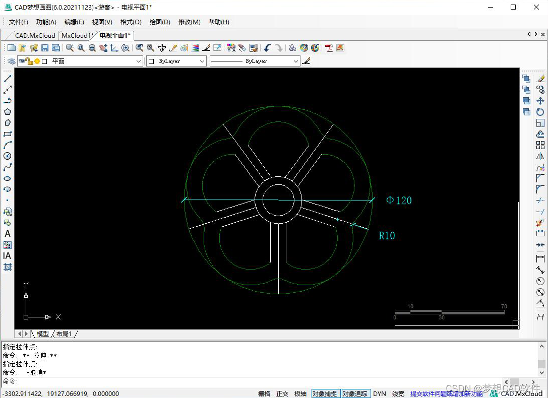
Task: Click the Zoom window magnifier icon
Action: [x=81, y=48]
